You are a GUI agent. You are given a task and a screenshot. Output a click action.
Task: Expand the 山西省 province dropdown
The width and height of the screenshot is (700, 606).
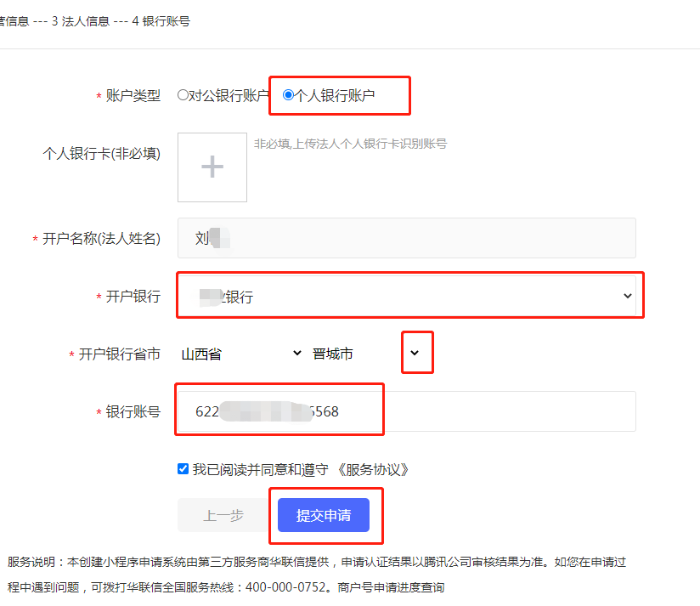(x=241, y=354)
